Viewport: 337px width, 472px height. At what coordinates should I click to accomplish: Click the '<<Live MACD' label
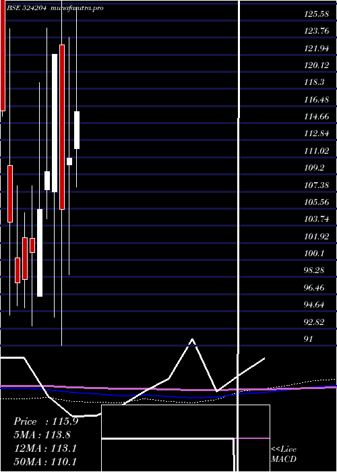point(284,454)
